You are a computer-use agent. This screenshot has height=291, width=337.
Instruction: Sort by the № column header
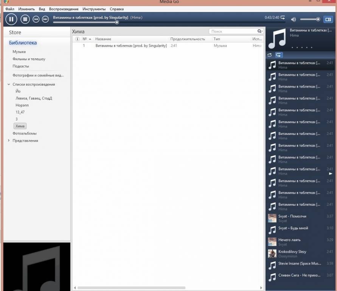click(87, 39)
